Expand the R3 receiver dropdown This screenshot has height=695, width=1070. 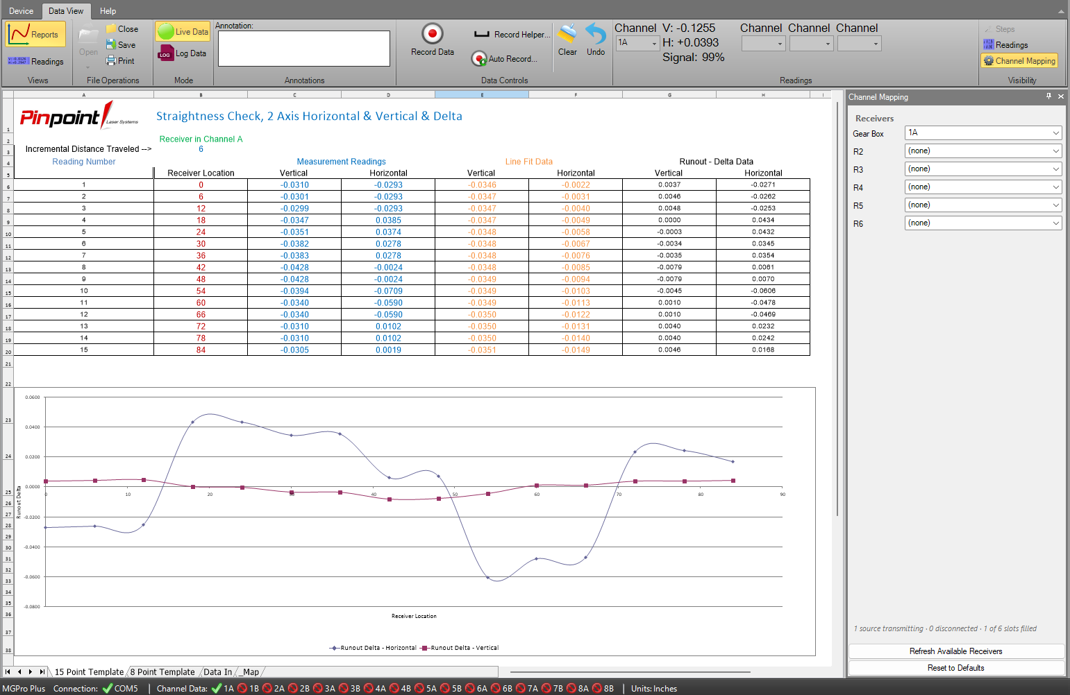click(x=983, y=169)
